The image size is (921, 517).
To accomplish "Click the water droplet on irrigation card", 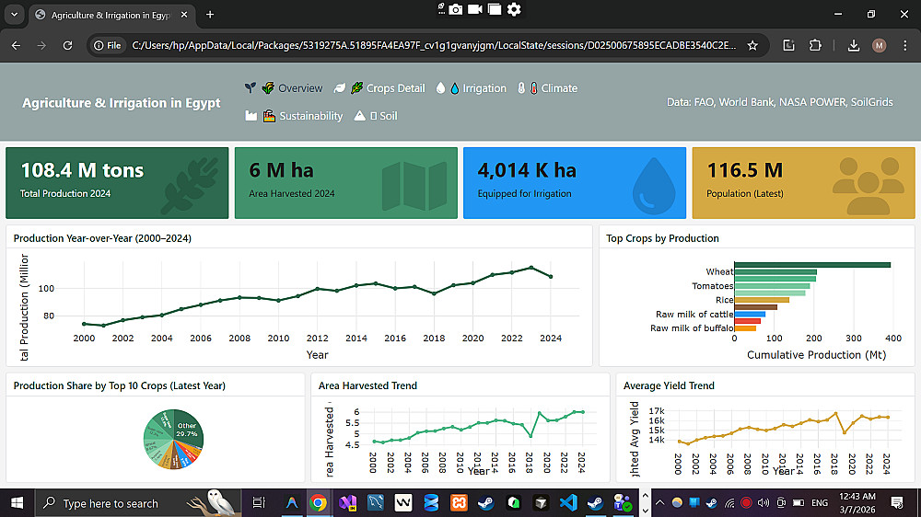I will [x=654, y=186].
